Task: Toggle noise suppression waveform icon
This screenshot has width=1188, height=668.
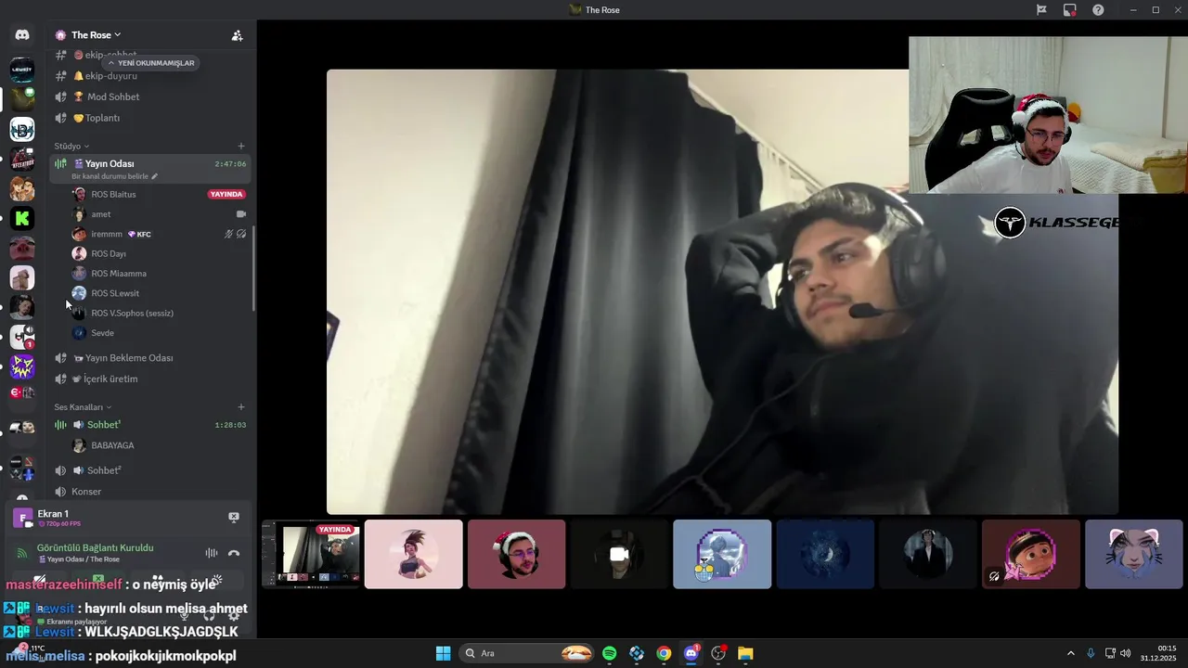Action: 212,553
